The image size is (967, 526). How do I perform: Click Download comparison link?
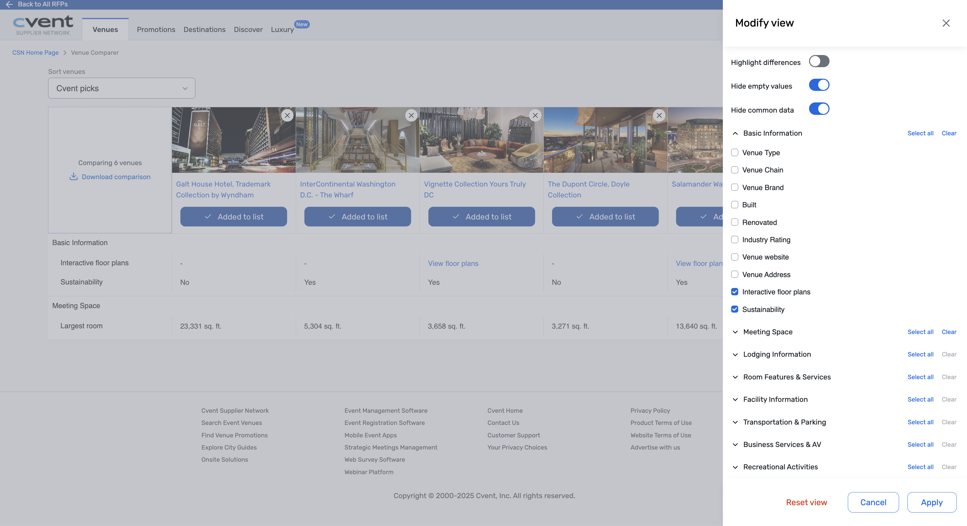click(116, 177)
